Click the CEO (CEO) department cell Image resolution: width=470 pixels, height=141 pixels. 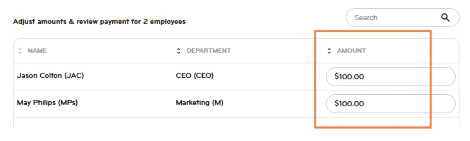(x=195, y=76)
